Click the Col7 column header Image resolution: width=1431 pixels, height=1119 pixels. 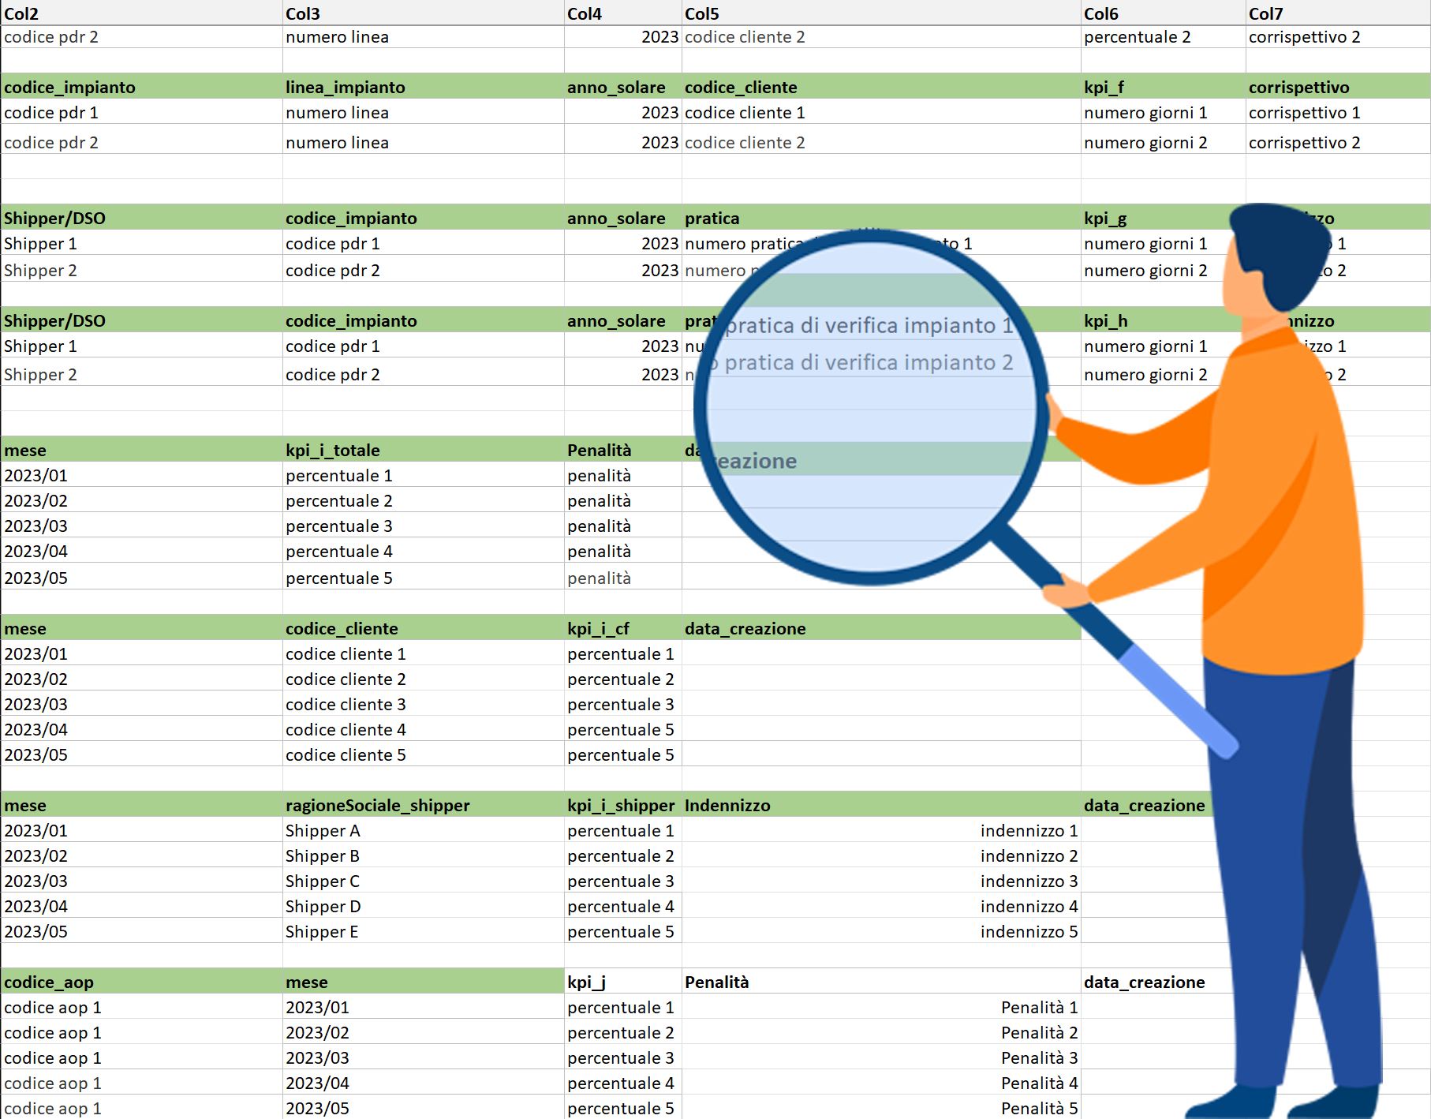[1338, 13]
